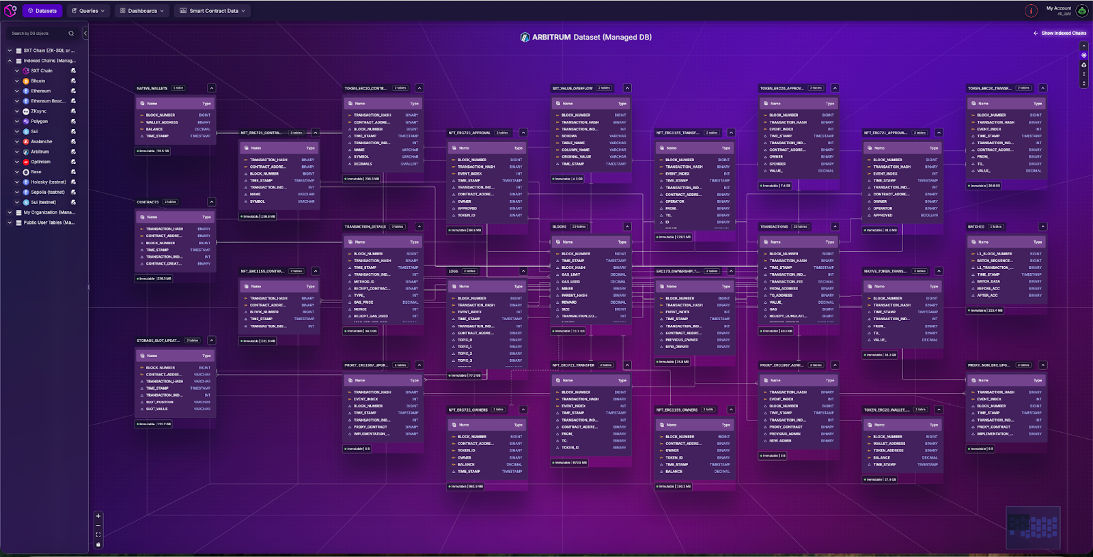Click the Avalanche chain logo icon
Image resolution: width=1093 pixels, height=557 pixels.
click(x=26, y=141)
